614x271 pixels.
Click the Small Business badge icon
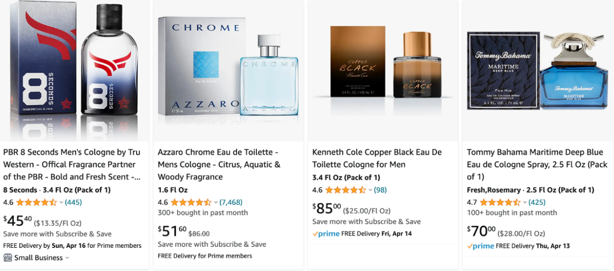click(7, 258)
